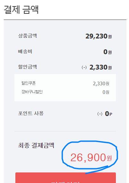Click the 29,230원 product amount value

99,36
